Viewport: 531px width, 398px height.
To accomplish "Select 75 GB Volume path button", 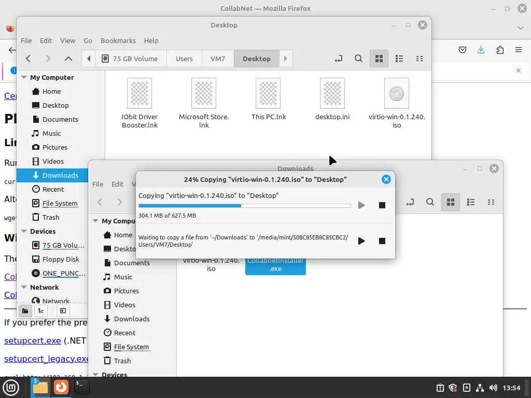I will coord(131,59).
